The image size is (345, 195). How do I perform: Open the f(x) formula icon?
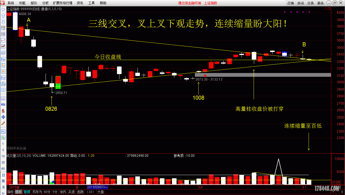coord(3,84)
